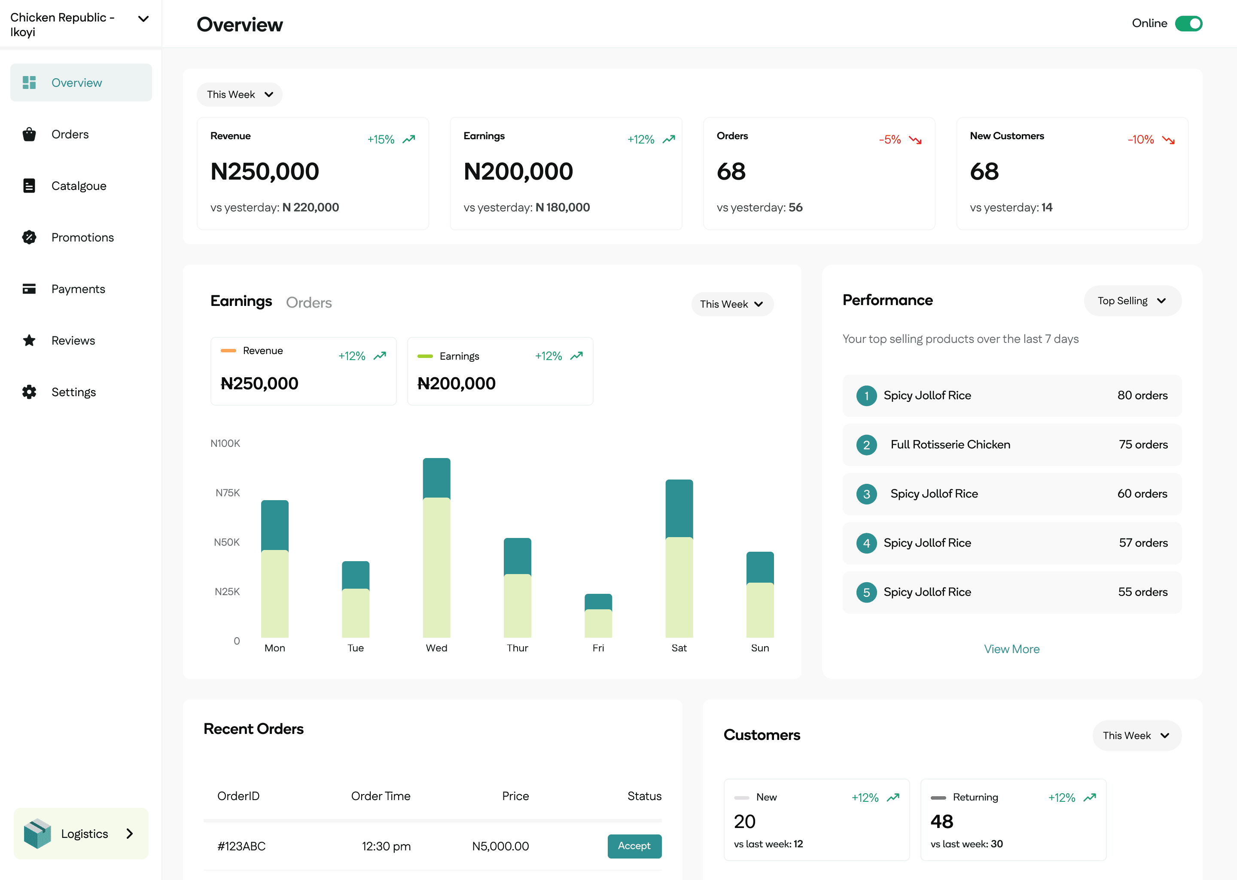The width and height of the screenshot is (1237, 880).
Task: Toggle the Online status switch
Action: click(1188, 23)
